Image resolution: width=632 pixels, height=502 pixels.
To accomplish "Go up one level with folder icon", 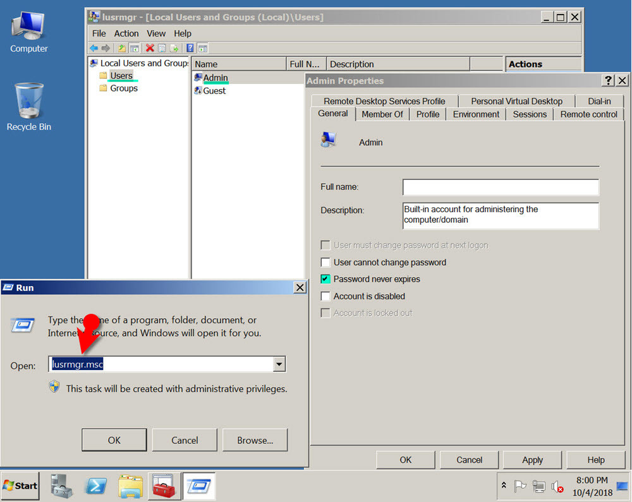I will 122,49.
